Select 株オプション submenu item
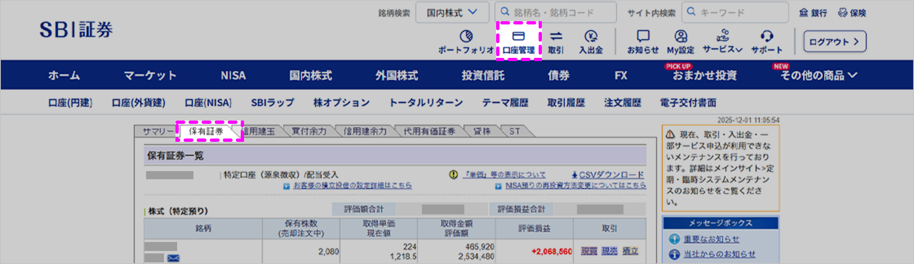 (x=342, y=103)
